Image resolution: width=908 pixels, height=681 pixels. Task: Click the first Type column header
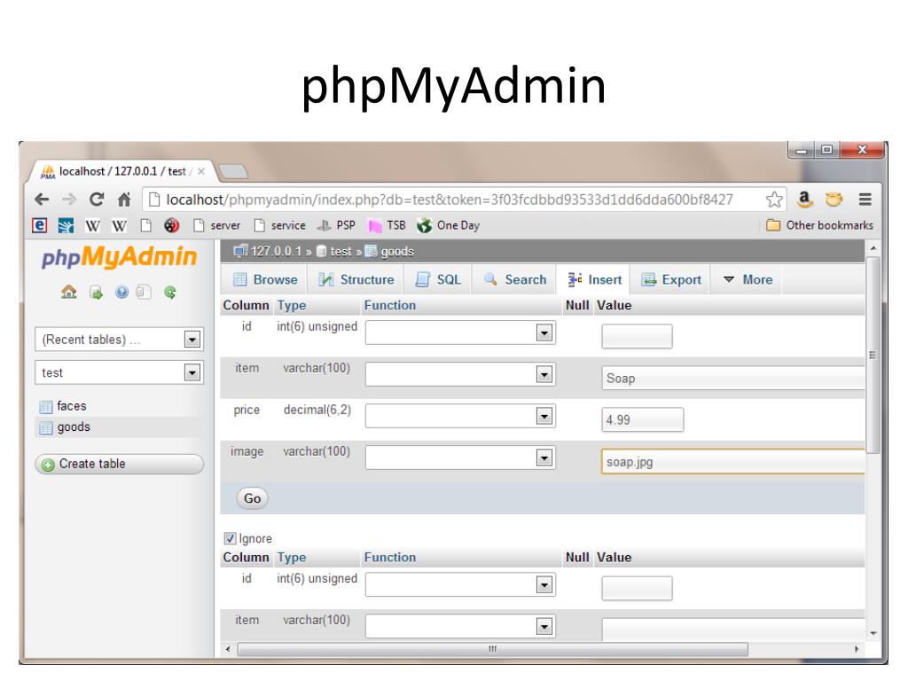point(292,305)
